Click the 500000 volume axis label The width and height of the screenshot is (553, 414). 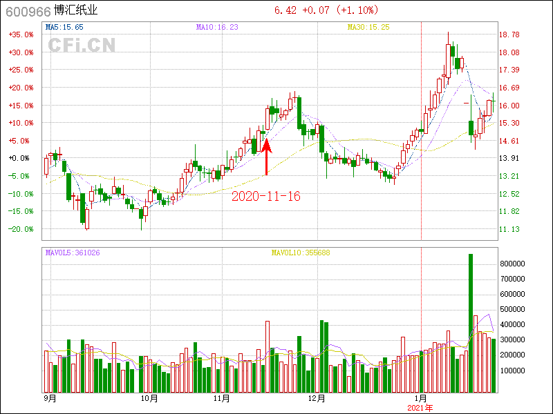[512, 309]
